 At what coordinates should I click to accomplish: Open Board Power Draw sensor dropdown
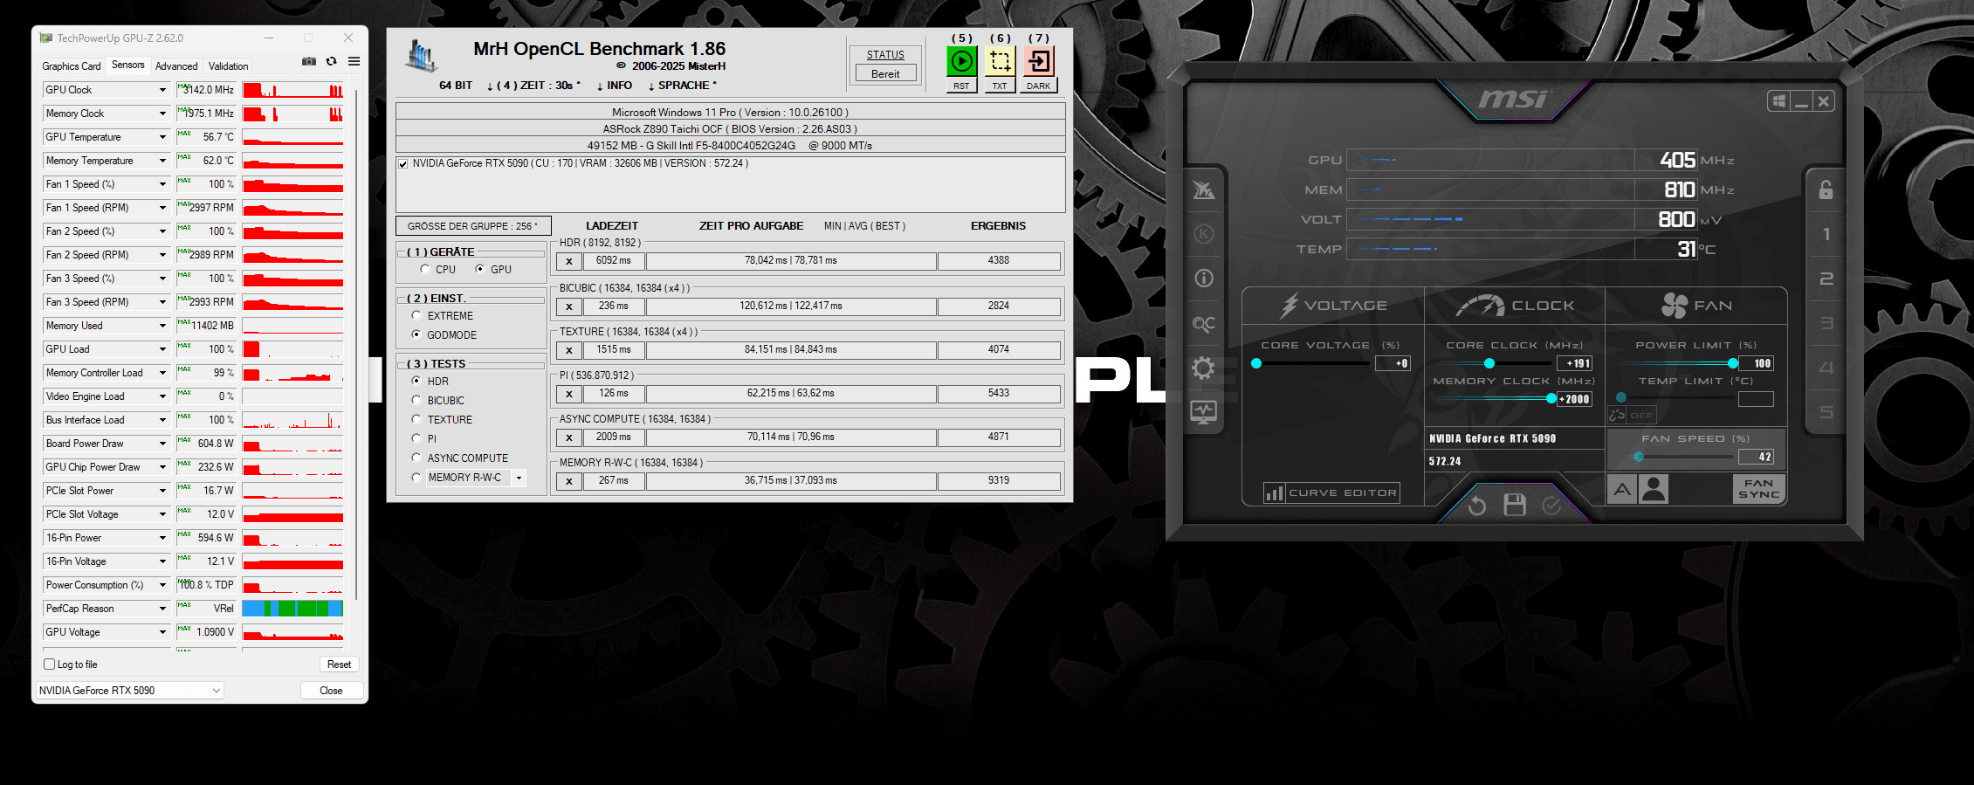point(162,444)
